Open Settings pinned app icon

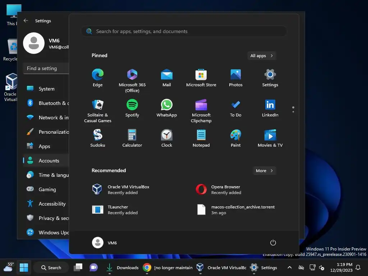[x=270, y=78]
